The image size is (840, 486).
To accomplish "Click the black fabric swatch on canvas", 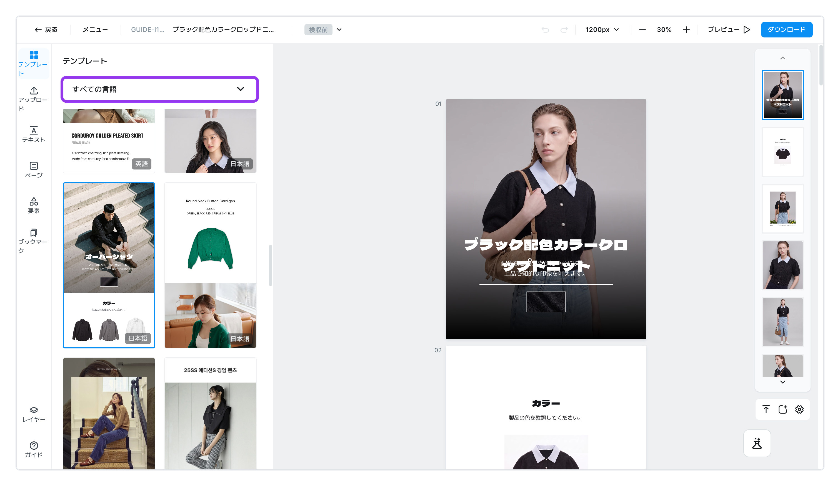I will pos(546,302).
